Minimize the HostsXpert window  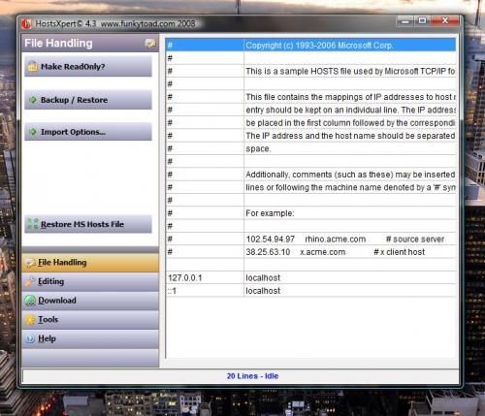(x=405, y=21)
